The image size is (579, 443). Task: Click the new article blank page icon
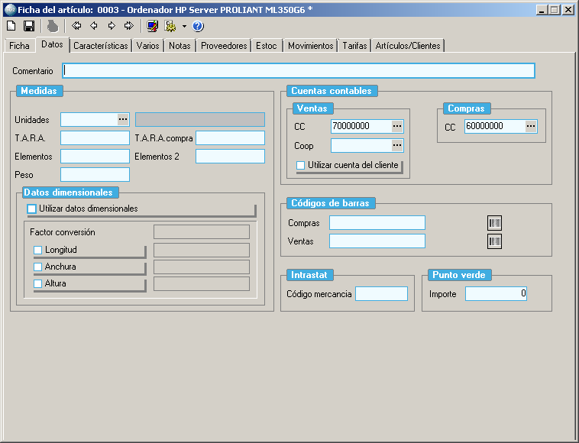click(11, 26)
